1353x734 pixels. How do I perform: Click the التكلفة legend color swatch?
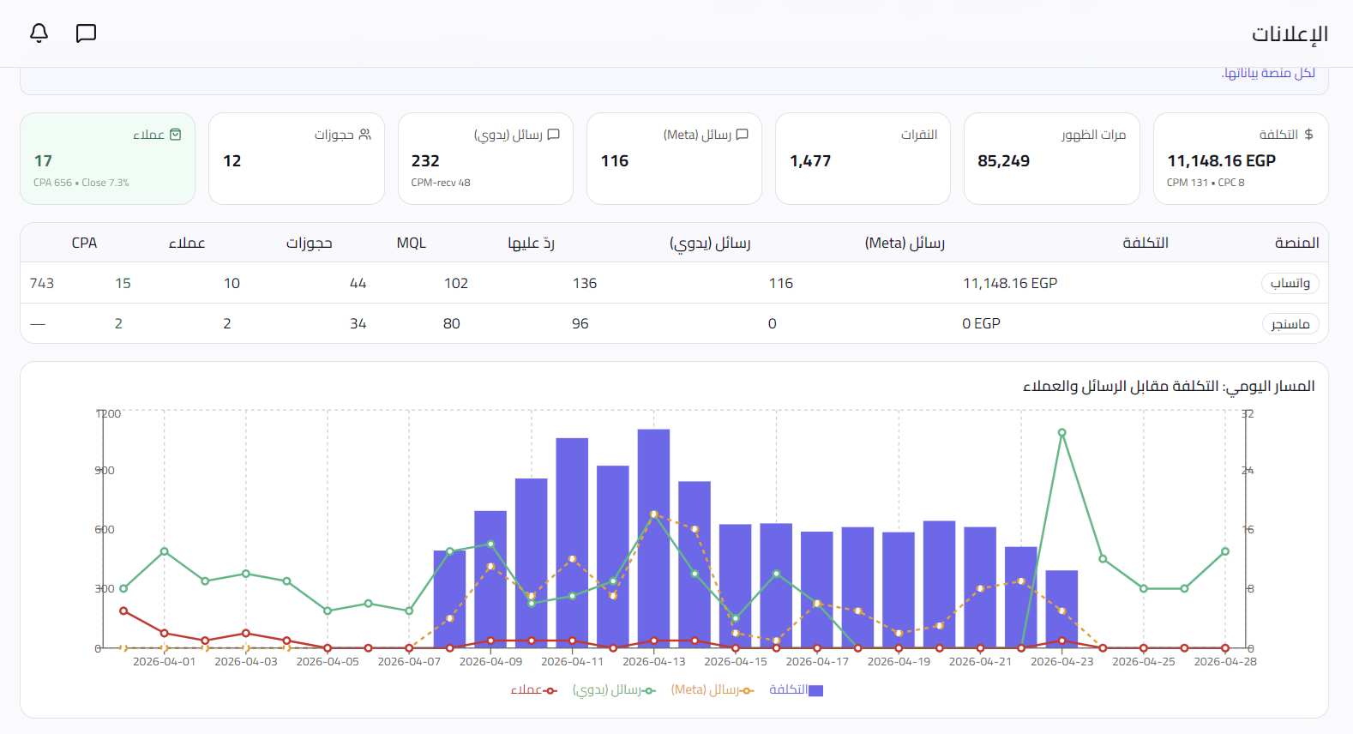point(816,690)
